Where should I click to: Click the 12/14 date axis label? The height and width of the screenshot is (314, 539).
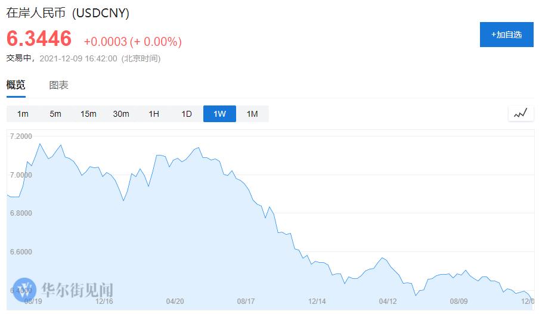pyautogui.click(x=317, y=301)
